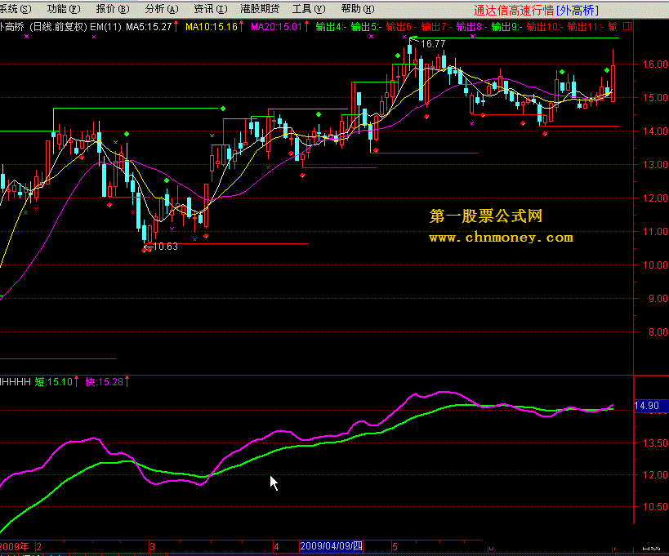Click the (日线.前复权) period label
The image size is (669, 556).
(58, 27)
